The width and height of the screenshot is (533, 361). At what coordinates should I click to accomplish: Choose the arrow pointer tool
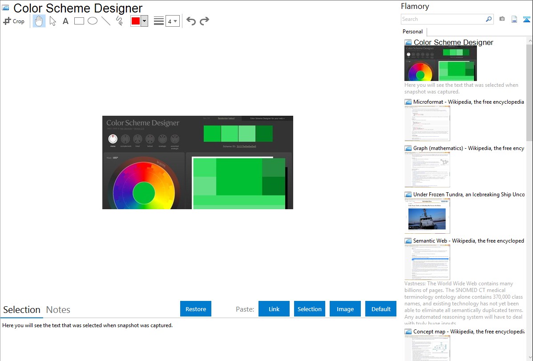(52, 21)
